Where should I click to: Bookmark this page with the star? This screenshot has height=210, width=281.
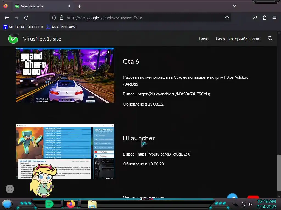pyautogui.click(x=227, y=17)
